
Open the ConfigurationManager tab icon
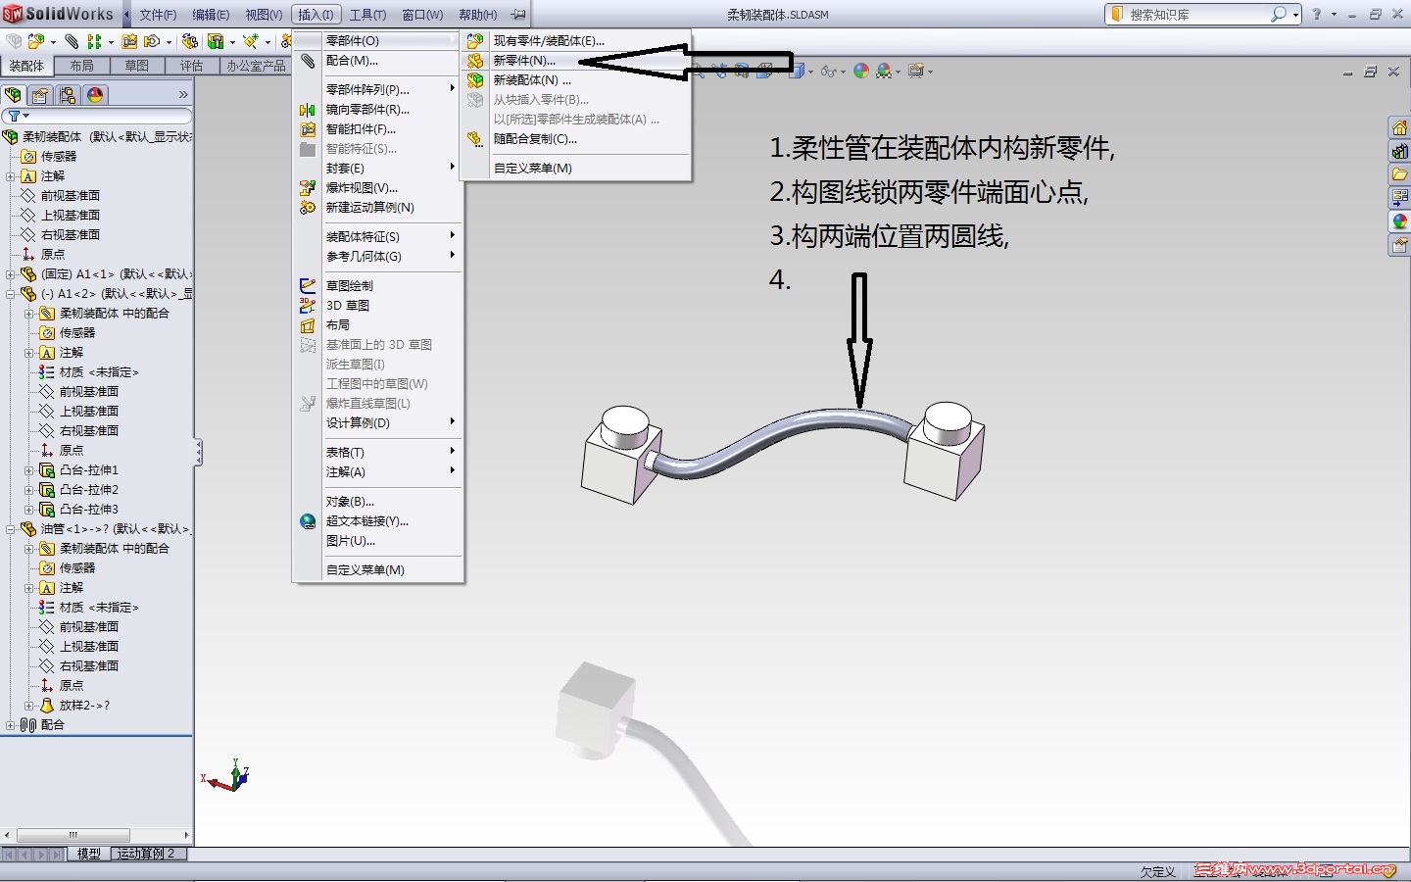68,95
